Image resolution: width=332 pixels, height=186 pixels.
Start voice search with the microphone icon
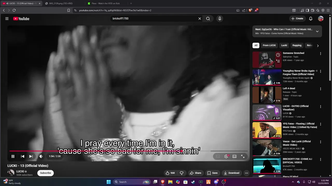point(220,19)
